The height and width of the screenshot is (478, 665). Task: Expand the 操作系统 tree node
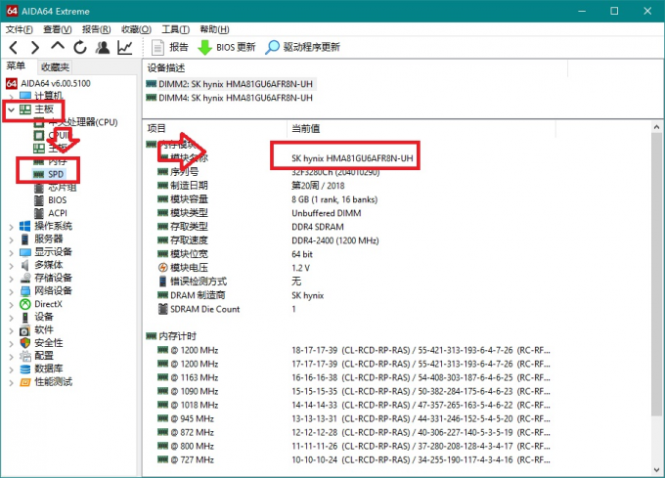12,226
